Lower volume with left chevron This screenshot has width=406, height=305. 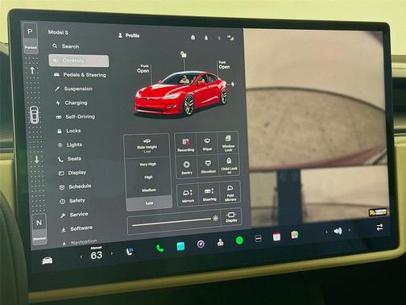pyautogui.click(x=326, y=232)
